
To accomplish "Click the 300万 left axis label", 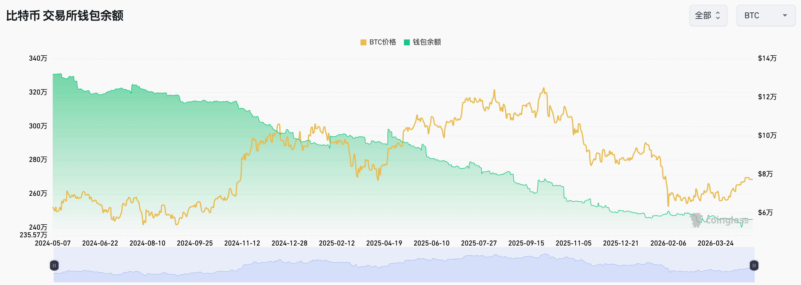I will click(x=38, y=126).
